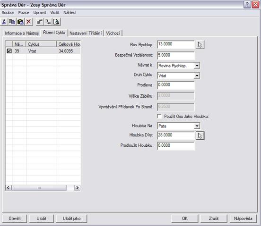This screenshot has height=226, width=261.
Task: Open the Vložit menu
Action: pos(55,13)
